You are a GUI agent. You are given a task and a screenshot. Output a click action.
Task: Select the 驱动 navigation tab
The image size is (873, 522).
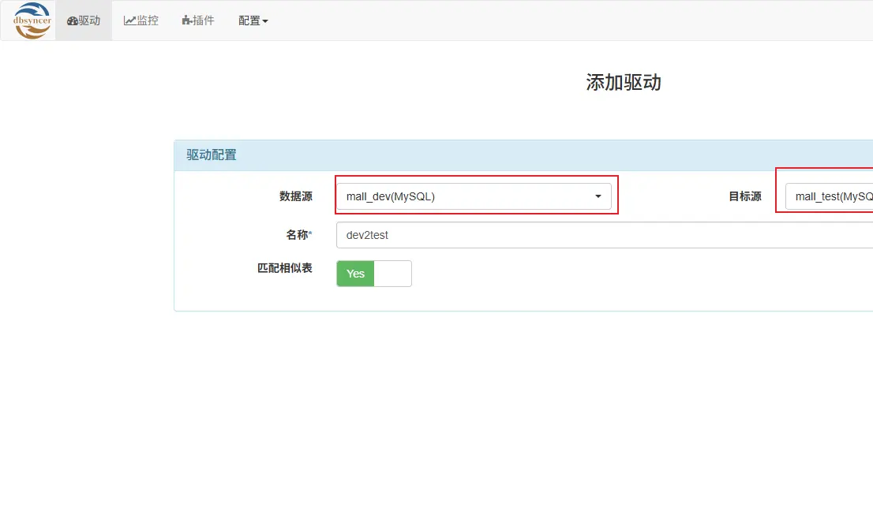tap(84, 21)
